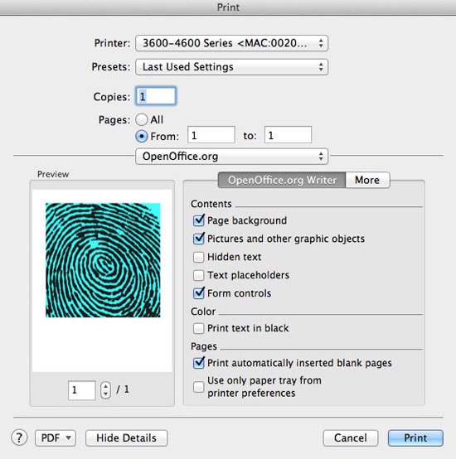Screen dimensions: 456x459
Task: Uncheck Pictures and other graphic objects
Action: pos(198,239)
